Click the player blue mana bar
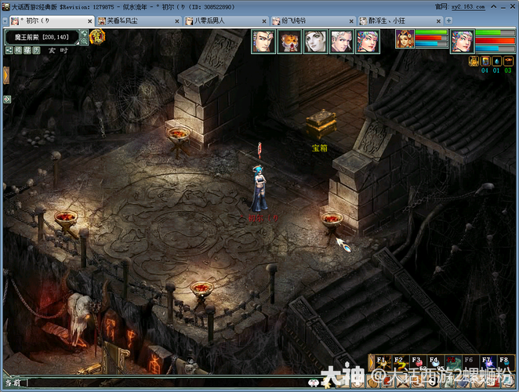Image resolution: width=519 pixels, height=392 pixels. [x=495, y=49]
